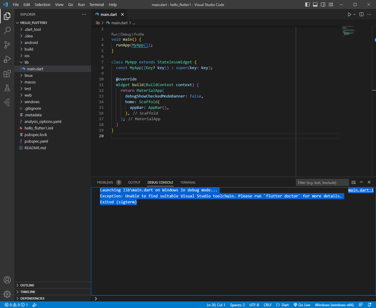This screenshot has width=376, height=308.
Task: Select README.md in the explorer
Action: 53,148
